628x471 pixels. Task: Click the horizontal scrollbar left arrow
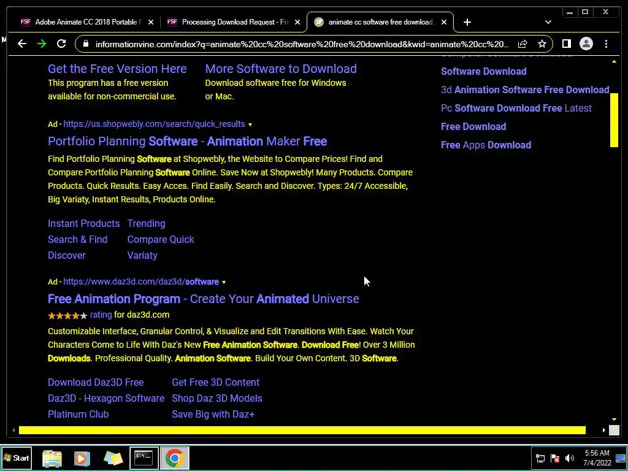(x=13, y=430)
